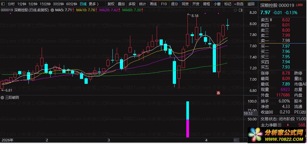Image resolution: width=308 pixels, height=144 pixels.
Task: Click the 复权 button
Action: pos(111,4)
